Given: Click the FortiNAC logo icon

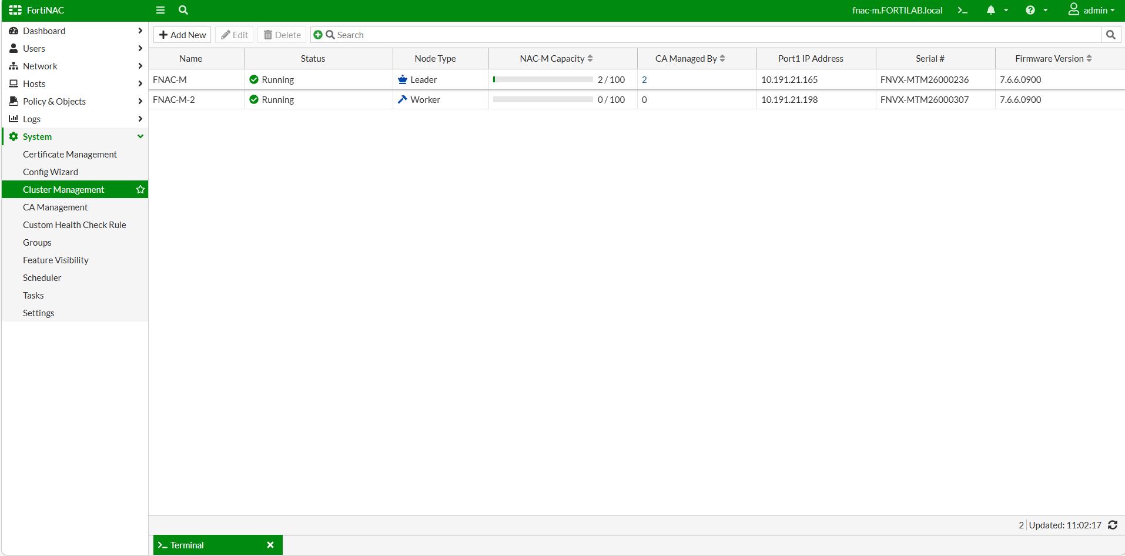Looking at the screenshot, I should click(15, 10).
